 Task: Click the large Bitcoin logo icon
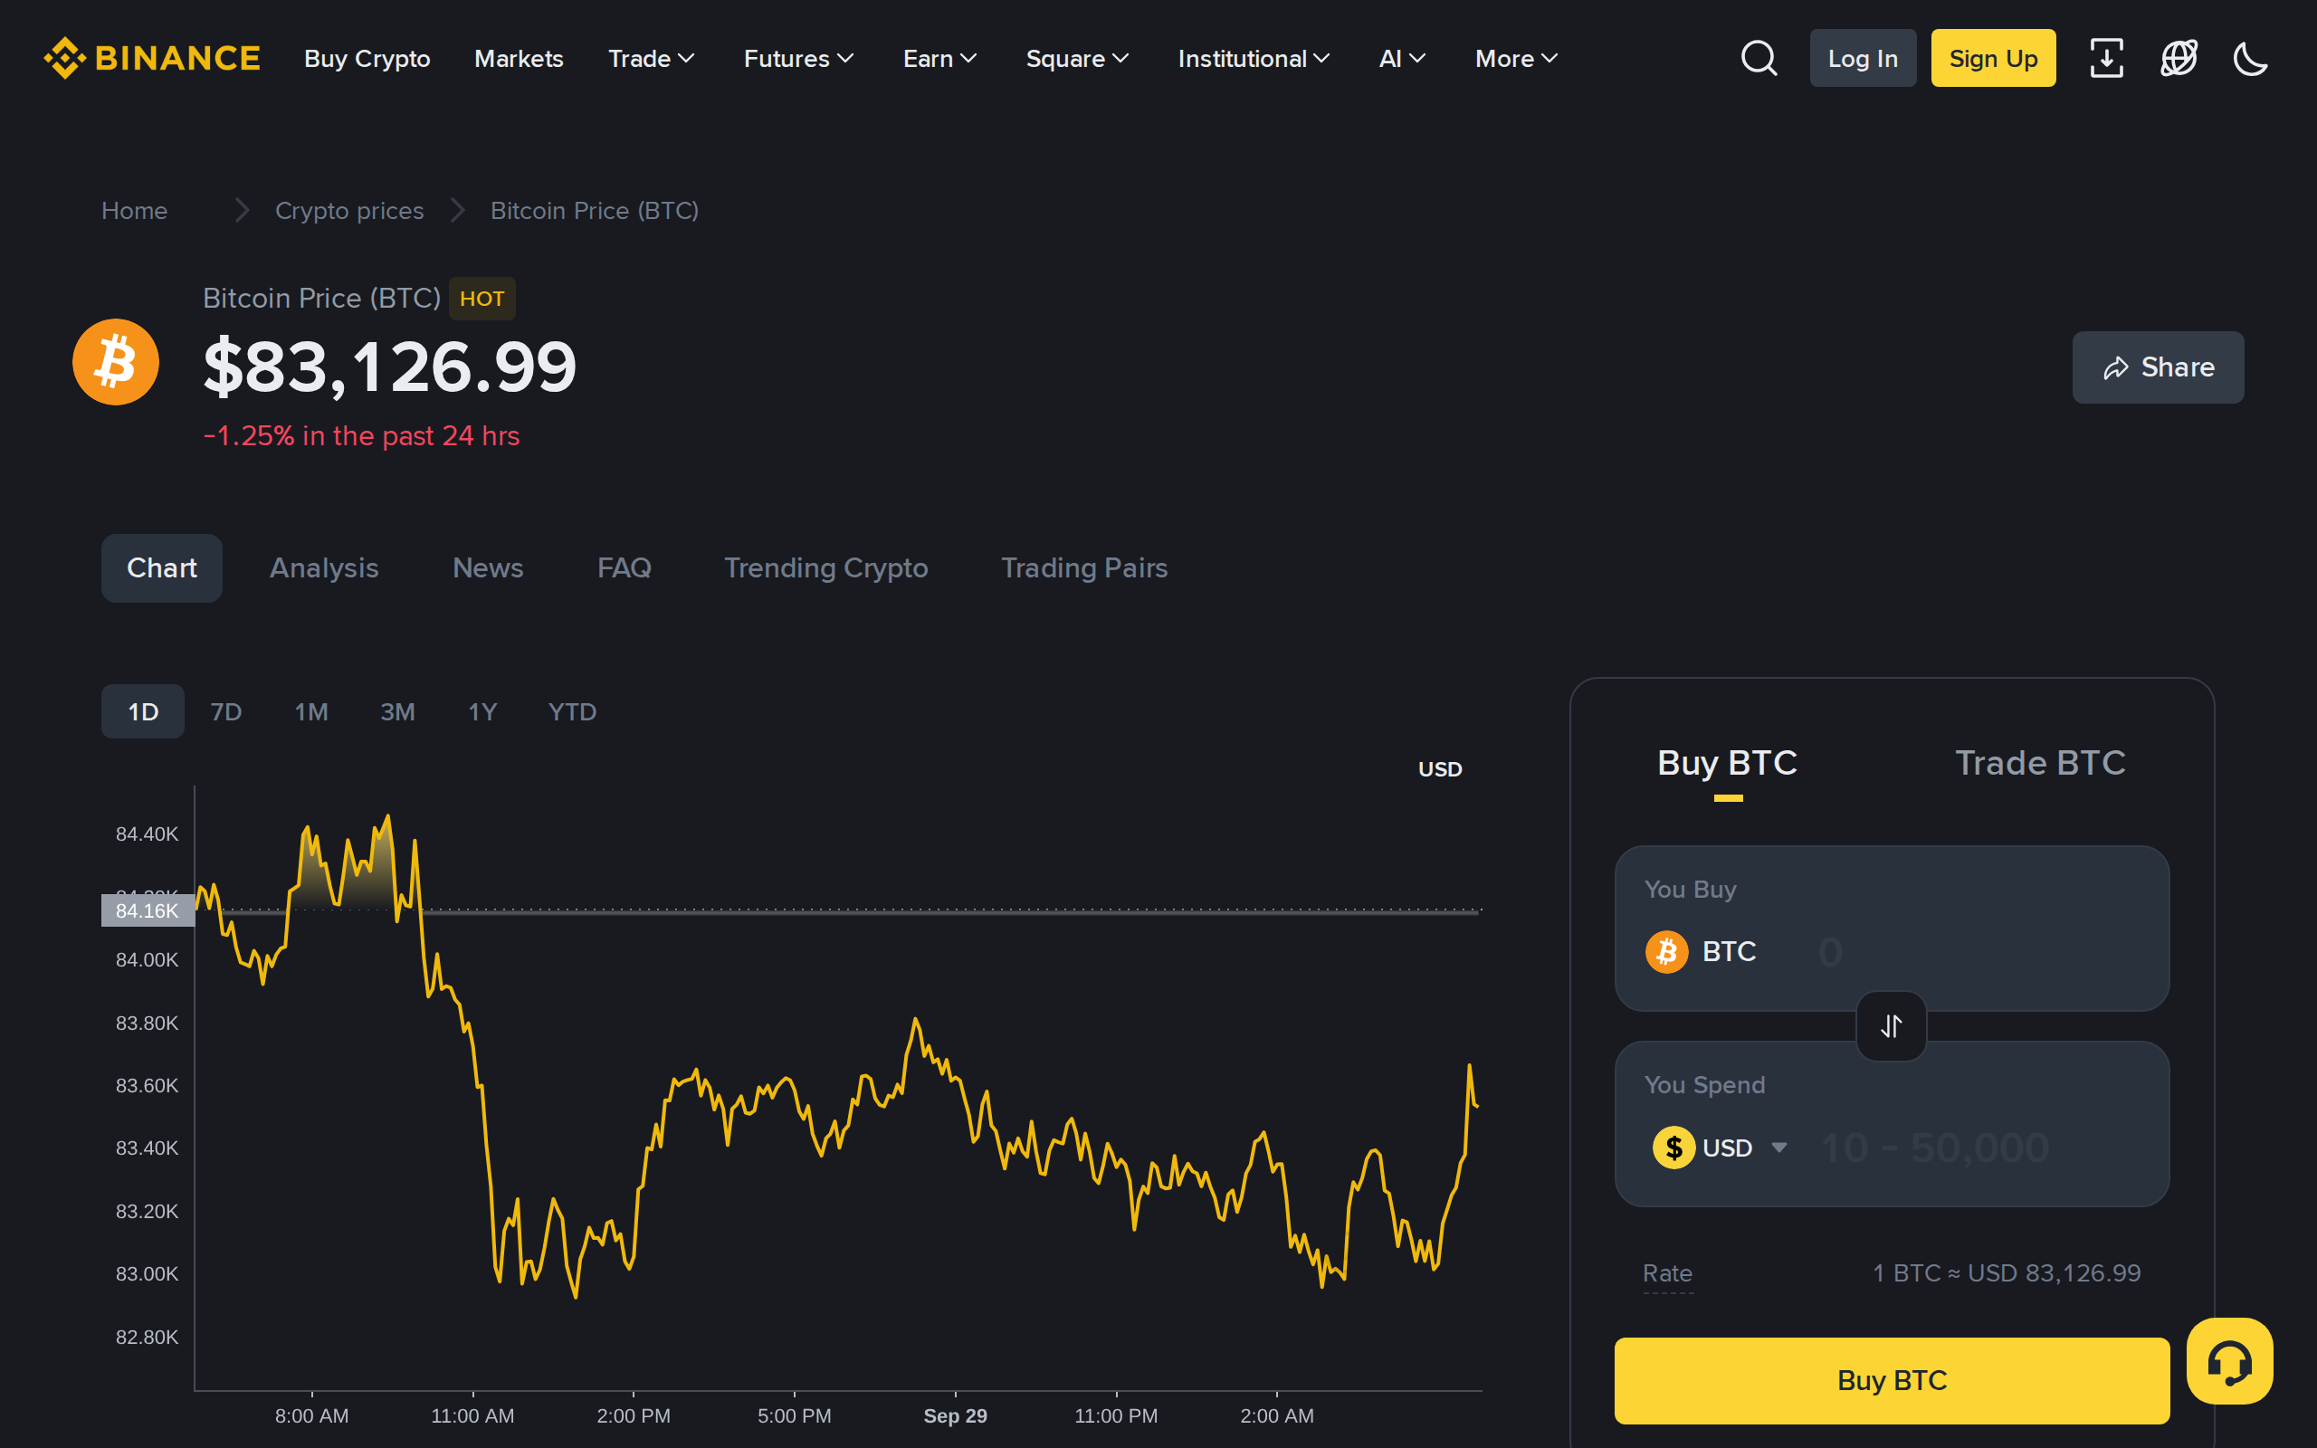click(x=116, y=362)
